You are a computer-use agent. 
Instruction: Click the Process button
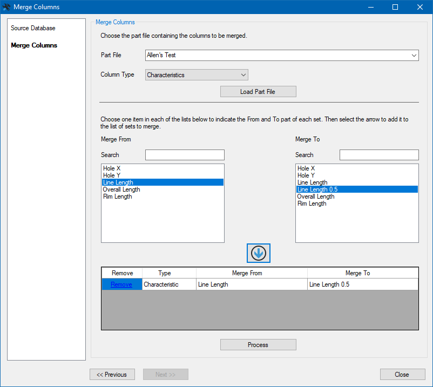coord(258,344)
